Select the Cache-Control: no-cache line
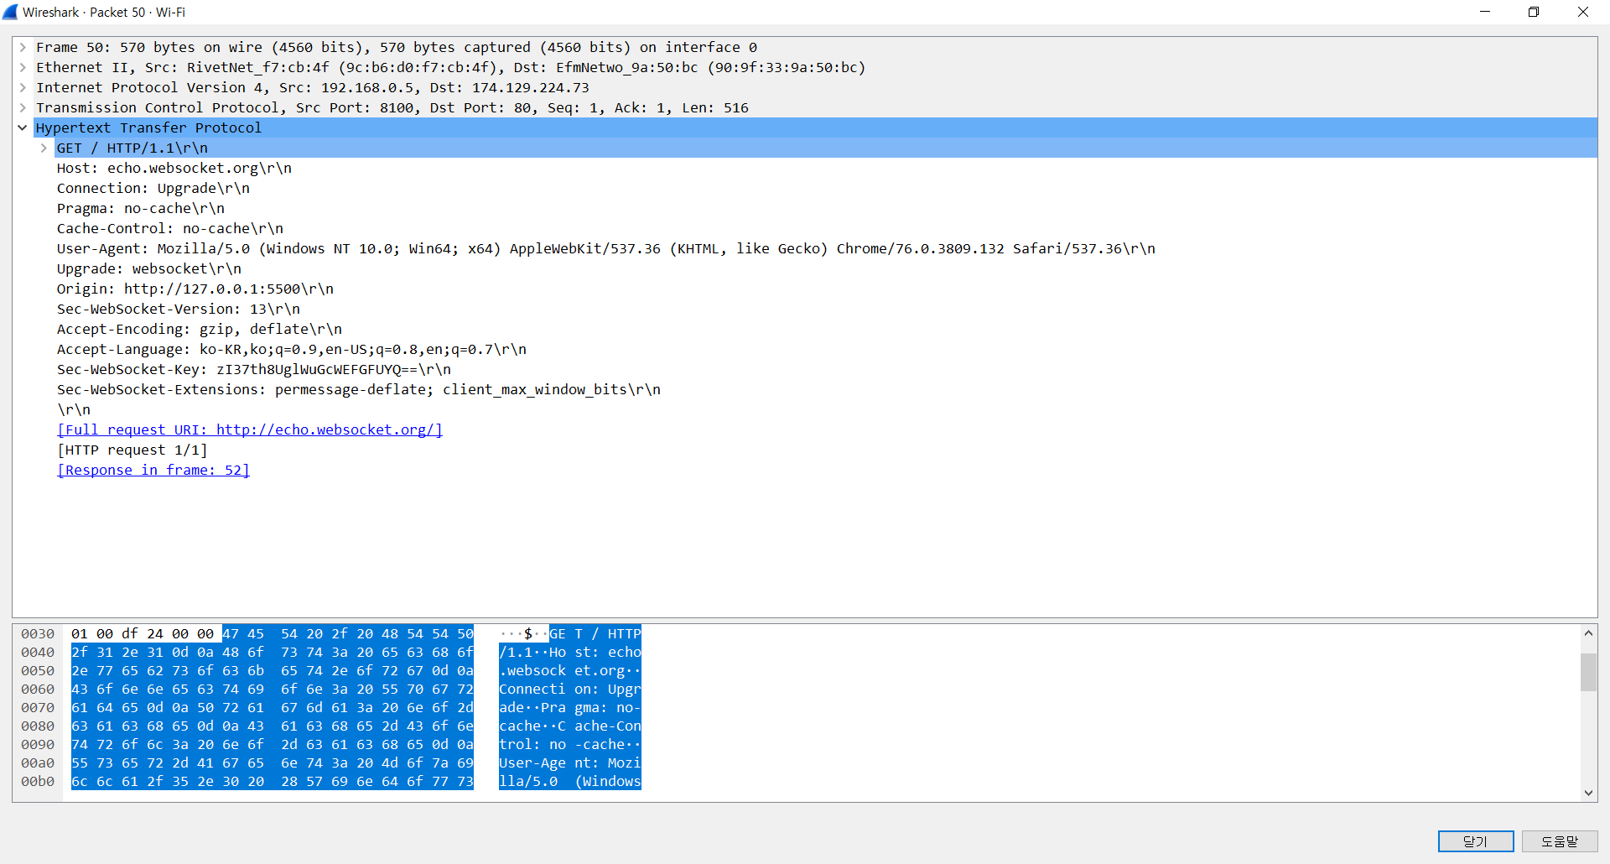Image resolution: width=1610 pixels, height=864 pixels. point(170,228)
